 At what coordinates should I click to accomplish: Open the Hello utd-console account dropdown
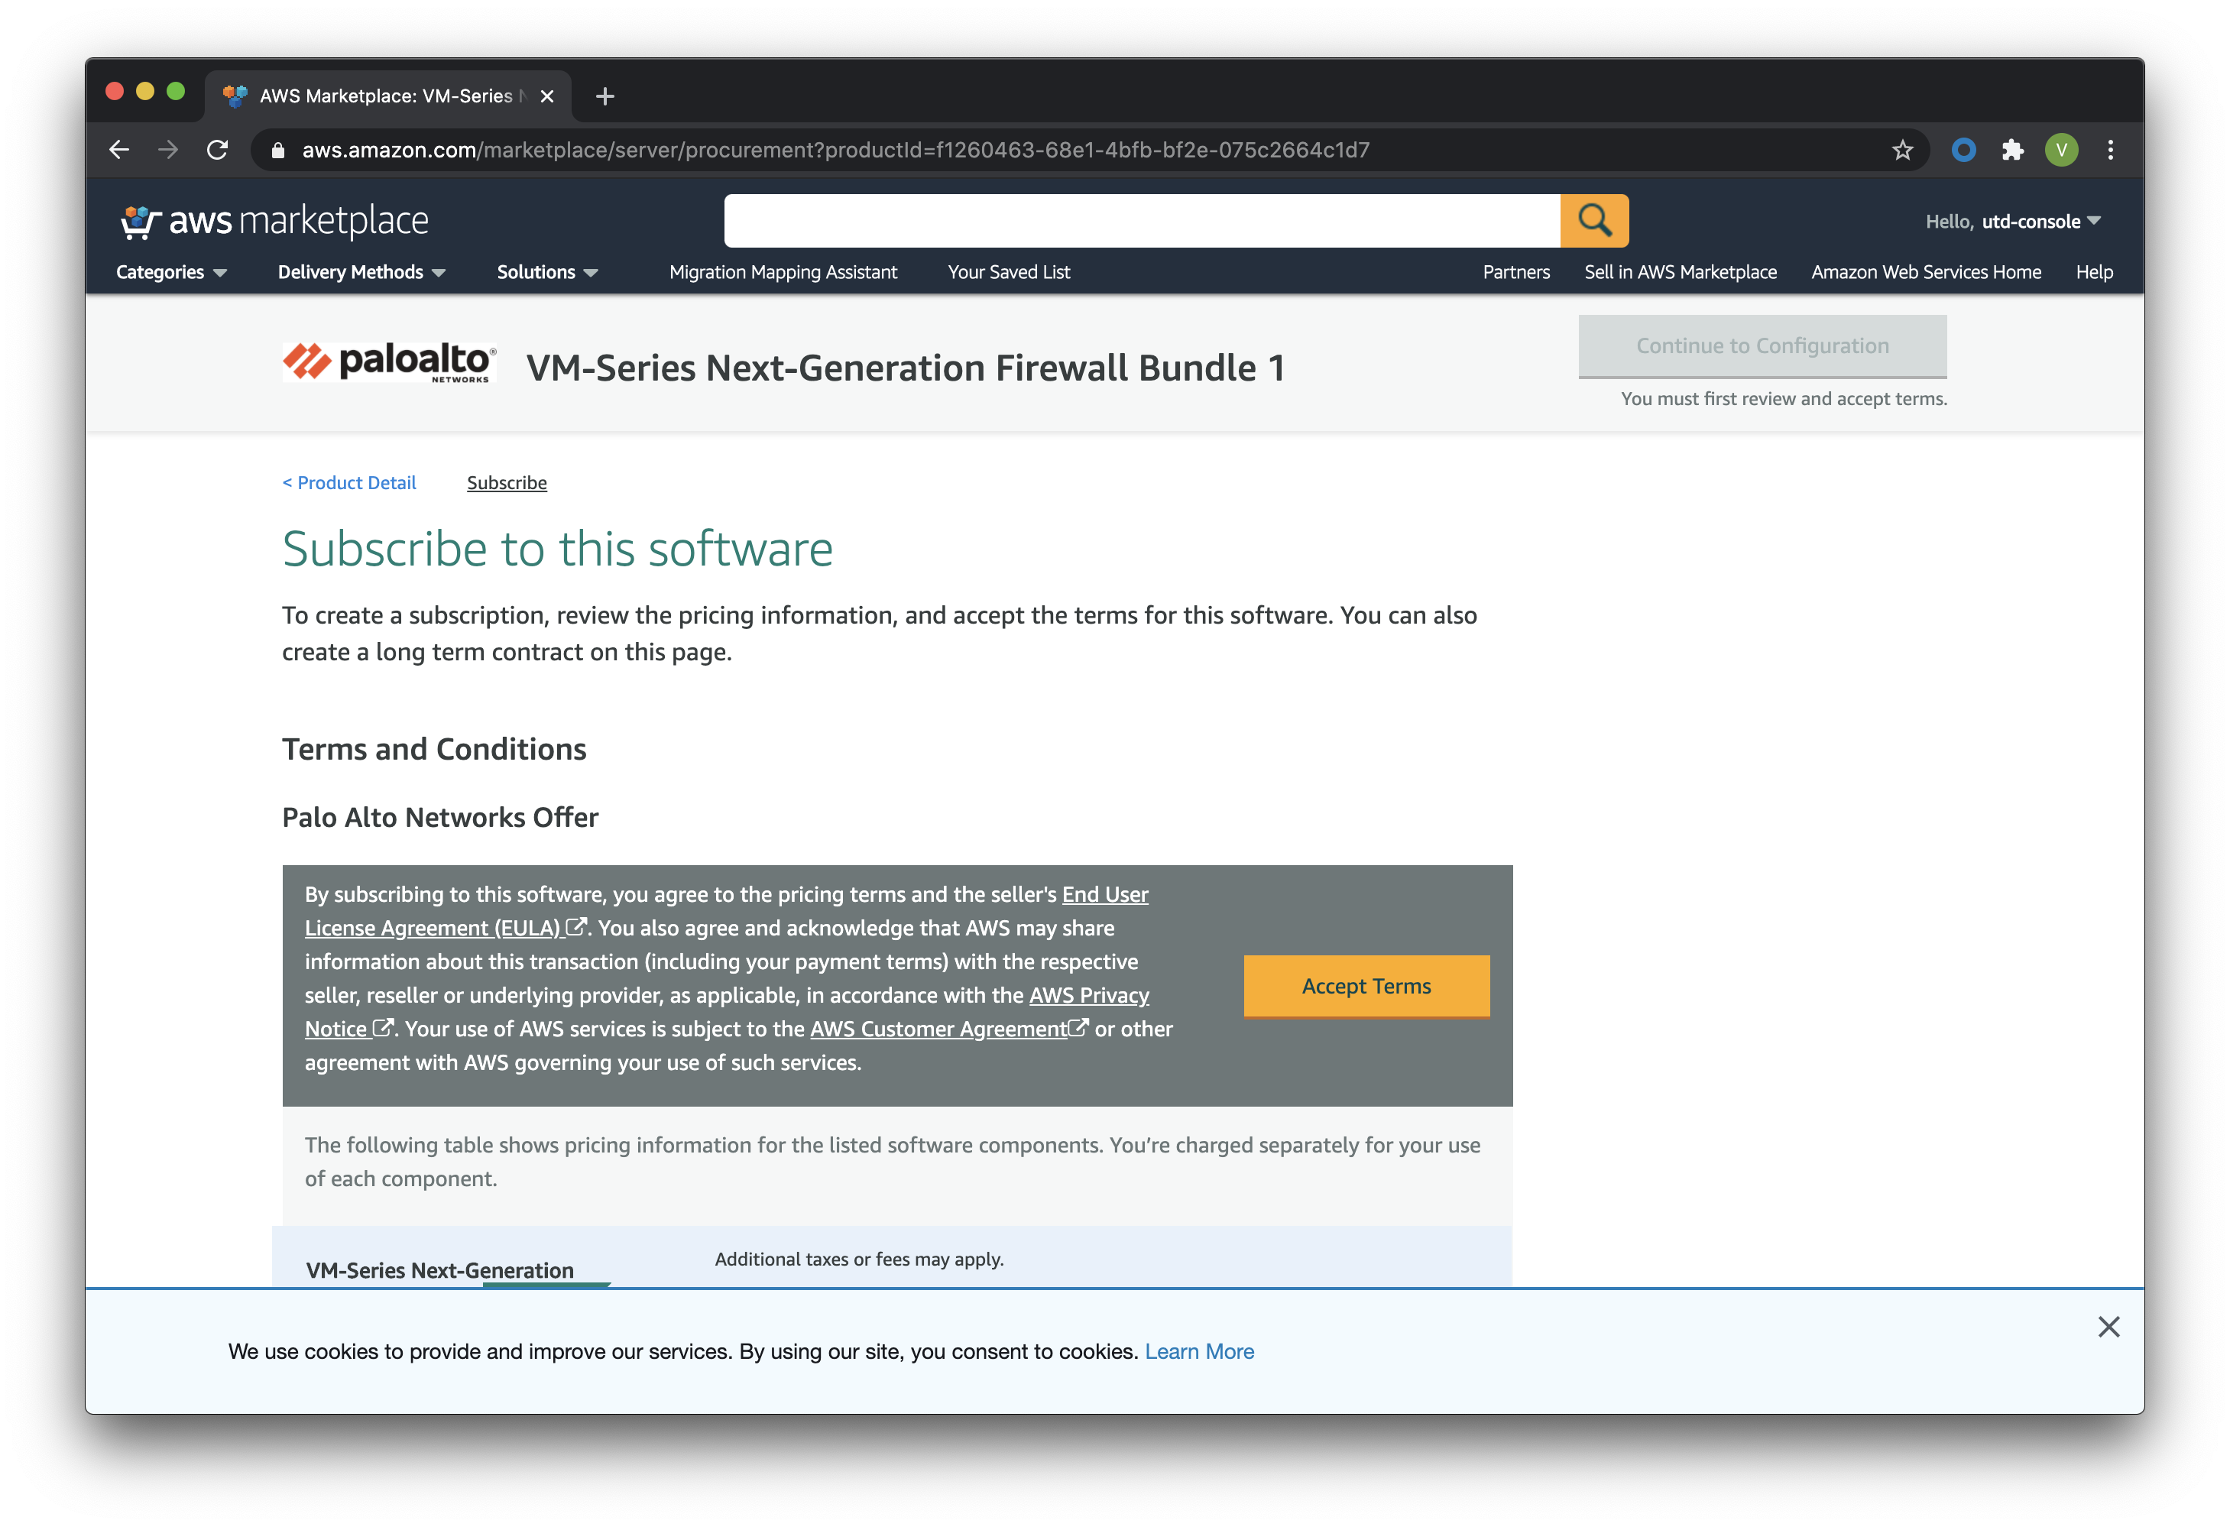[x=2013, y=222]
